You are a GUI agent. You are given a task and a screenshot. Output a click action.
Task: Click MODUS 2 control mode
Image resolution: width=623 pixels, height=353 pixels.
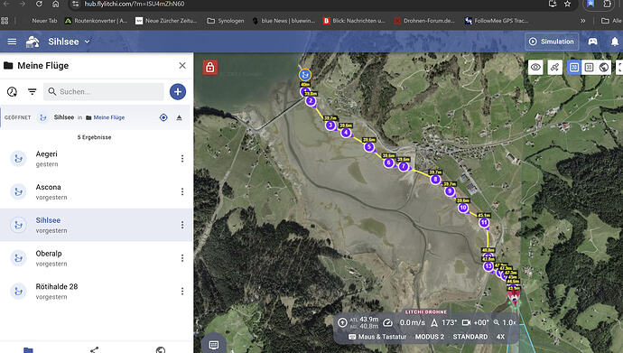[430, 337]
